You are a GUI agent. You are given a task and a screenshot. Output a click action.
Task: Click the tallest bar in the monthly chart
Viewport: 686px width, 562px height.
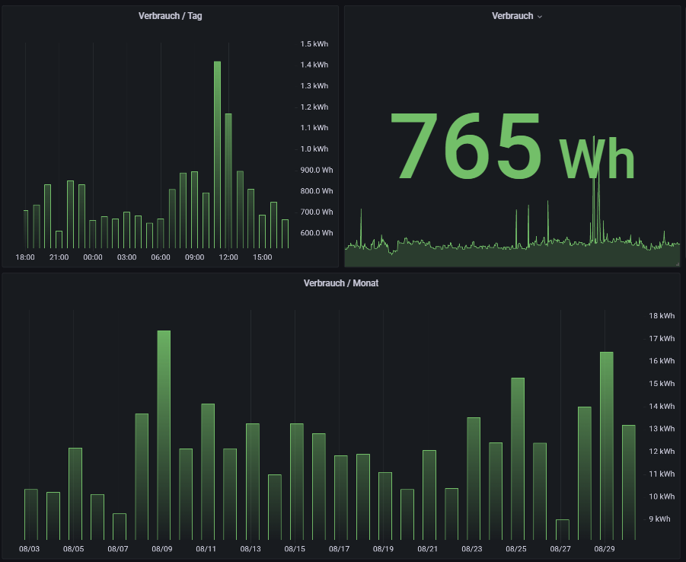(164, 434)
